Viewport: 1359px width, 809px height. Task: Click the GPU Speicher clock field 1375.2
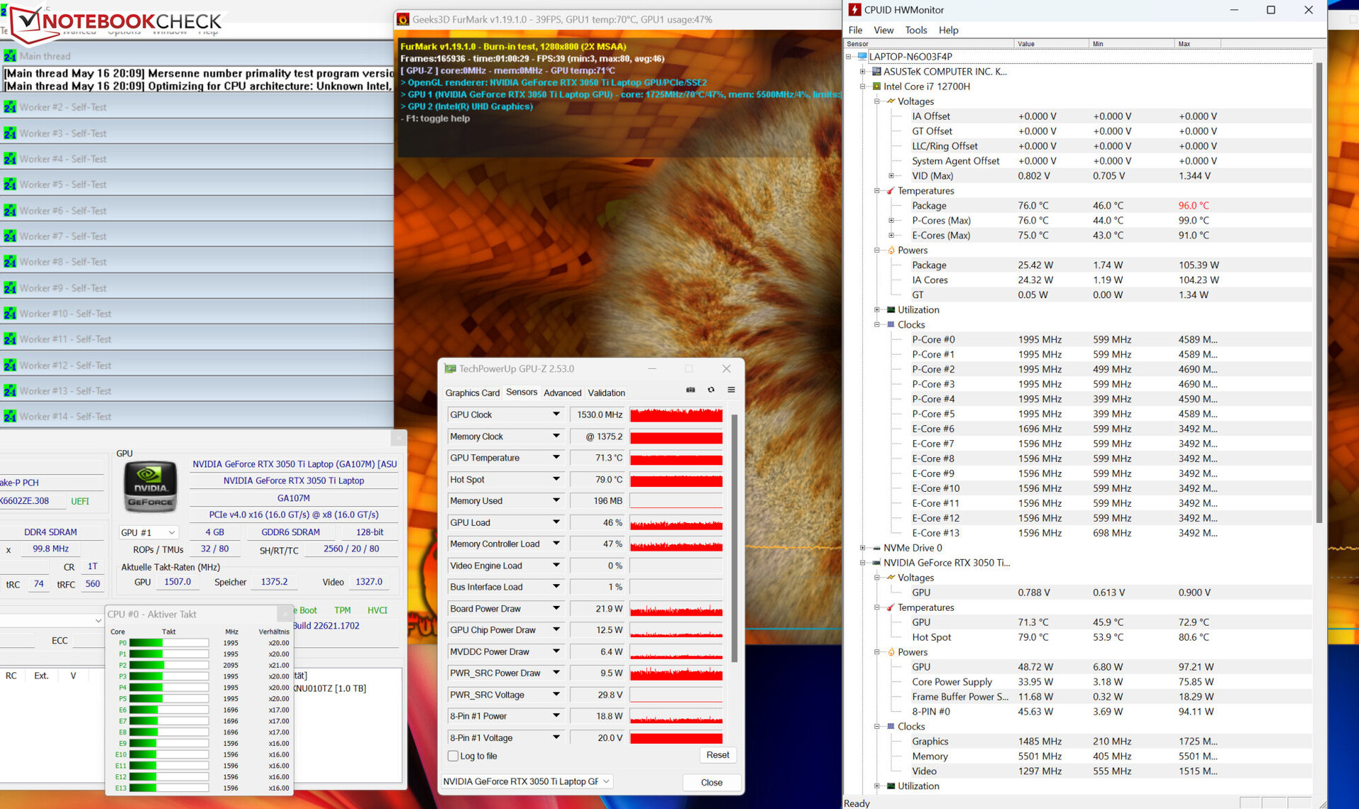274,582
